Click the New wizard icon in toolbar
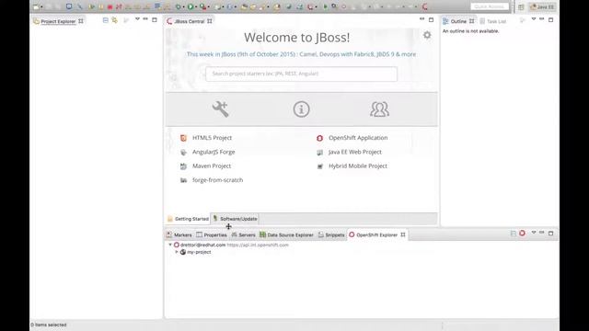This screenshot has height=331, width=589. click(x=36, y=6)
